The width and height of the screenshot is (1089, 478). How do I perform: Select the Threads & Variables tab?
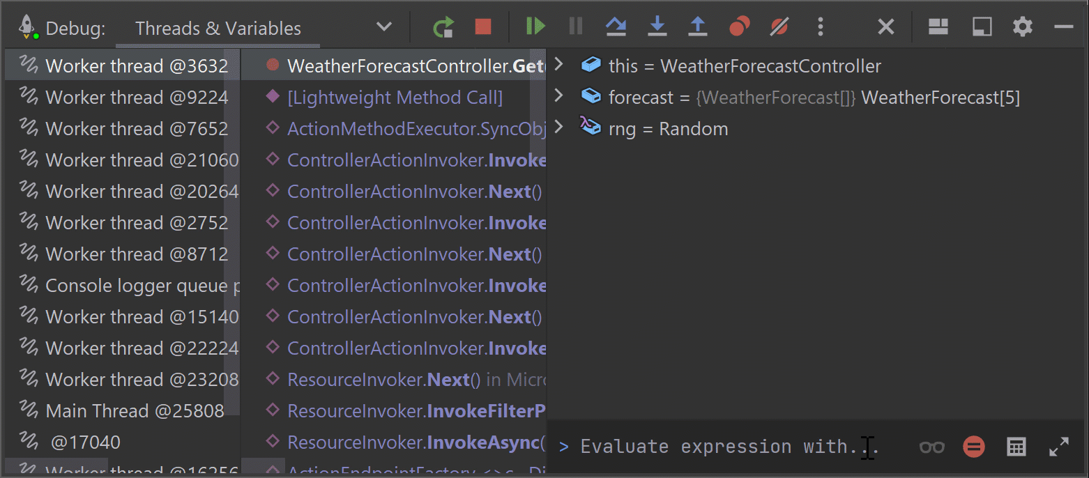click(218, 29)
